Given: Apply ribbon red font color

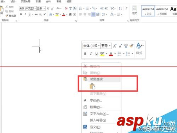Looking at the screenshot, I should (x=64, y=15).
